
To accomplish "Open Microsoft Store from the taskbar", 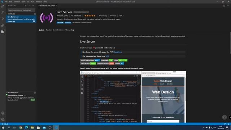I will (38, 127).
